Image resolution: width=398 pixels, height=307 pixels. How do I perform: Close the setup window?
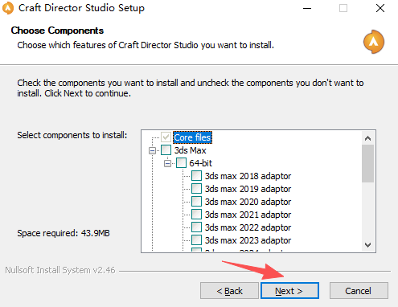(380, 8)
